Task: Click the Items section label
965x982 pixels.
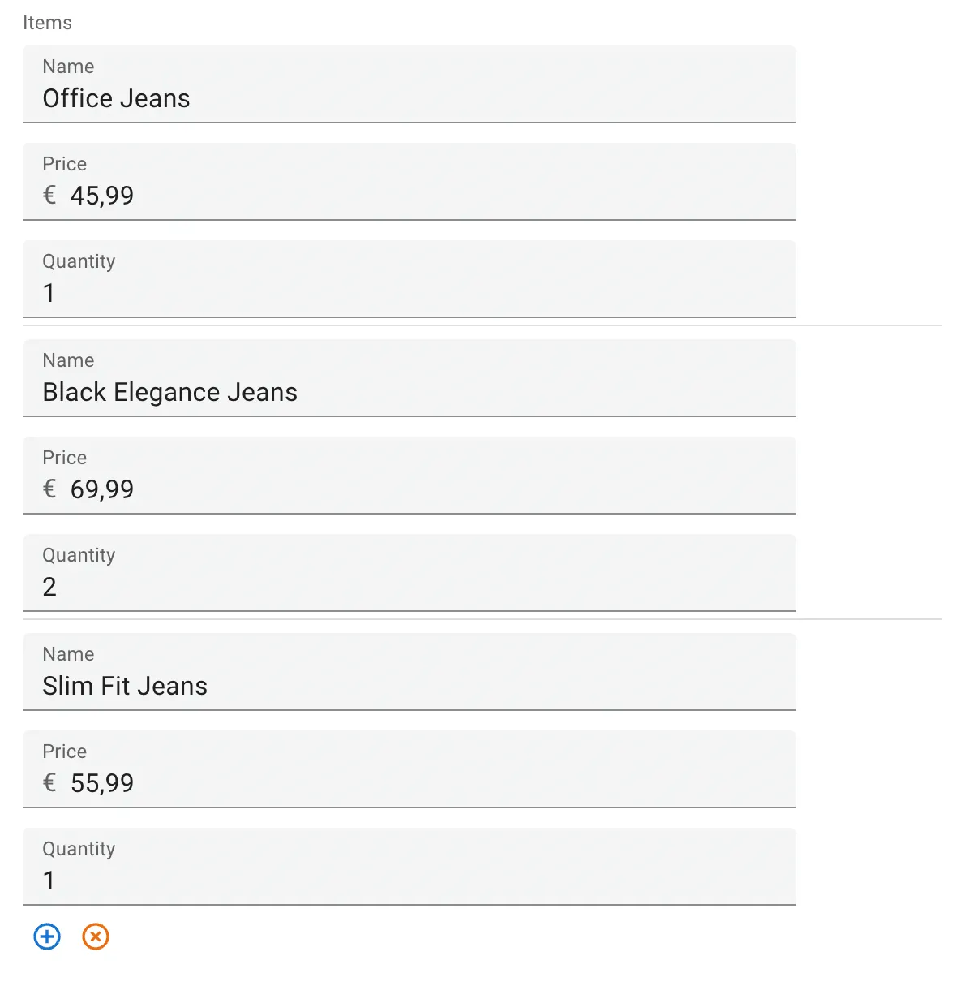Action: pos(47,23)
